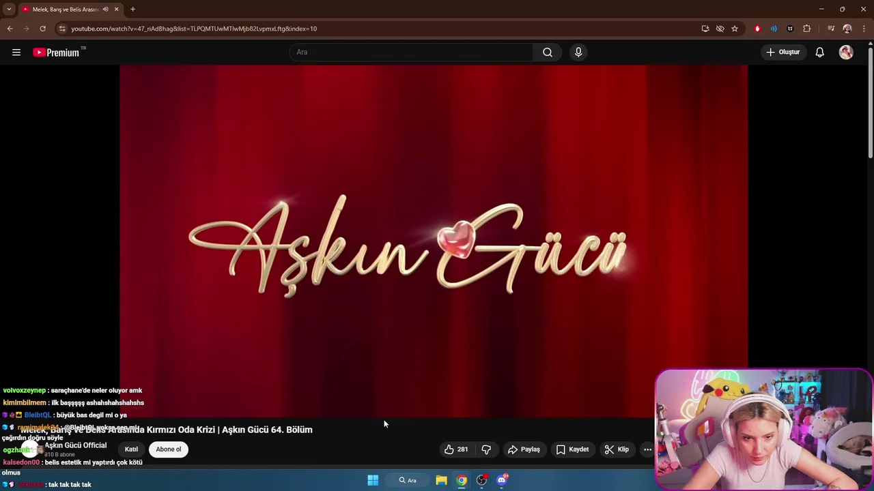This screenshot has height=491, width=874.
Task: Save video with Kaydet button
Action: pos(572,449)
